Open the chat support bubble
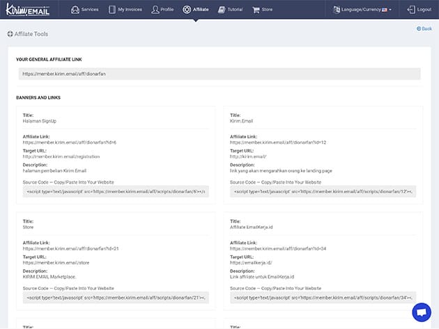 click(x=421, y=312)
